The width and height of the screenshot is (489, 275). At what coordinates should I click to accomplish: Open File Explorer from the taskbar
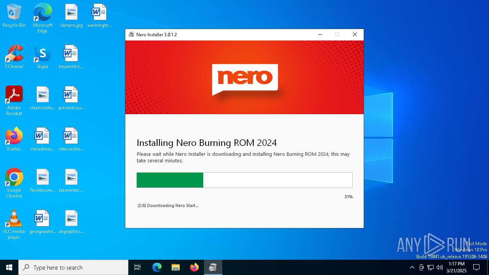(175, 267)
